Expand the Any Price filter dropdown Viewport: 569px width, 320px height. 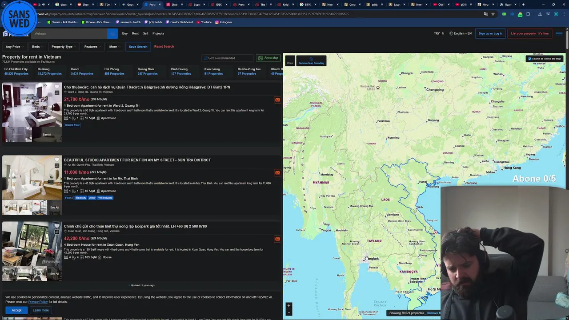pyautogui.click(x=14, y=47)
